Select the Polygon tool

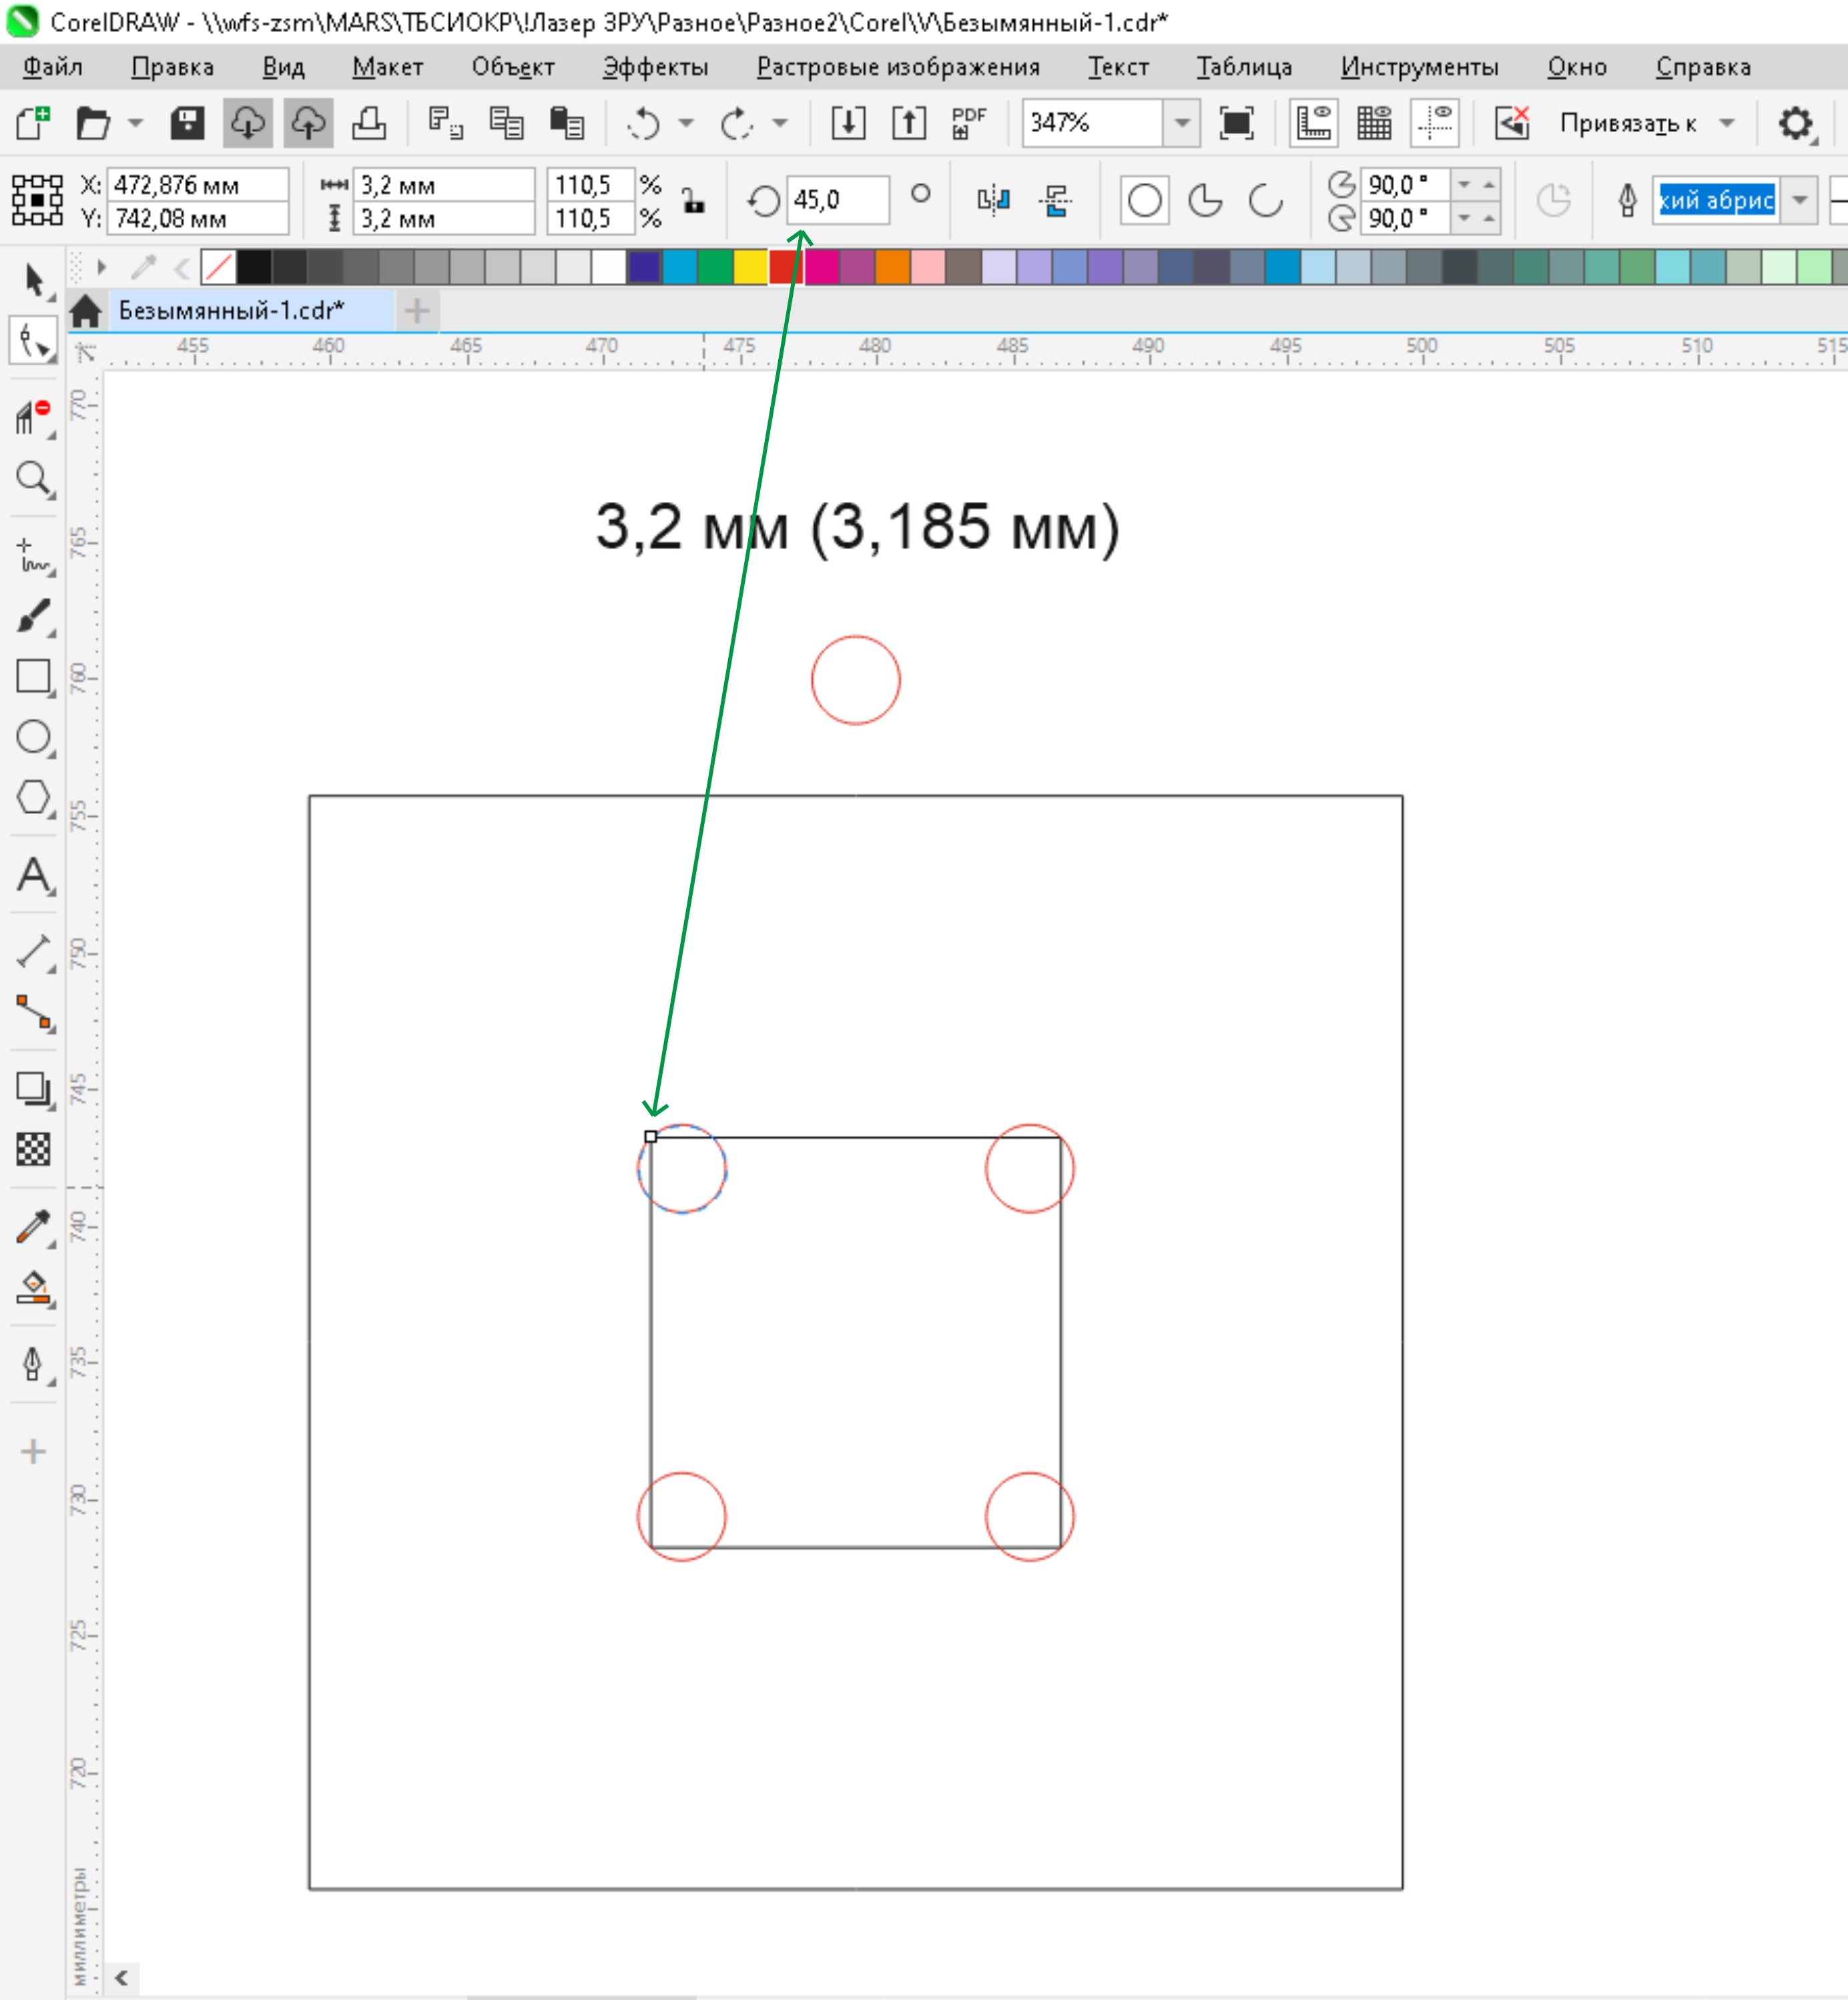coord(33,797)
